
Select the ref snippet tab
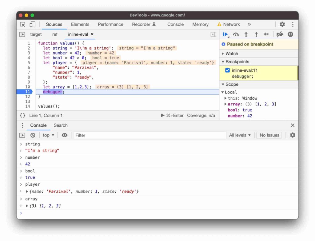55,34
